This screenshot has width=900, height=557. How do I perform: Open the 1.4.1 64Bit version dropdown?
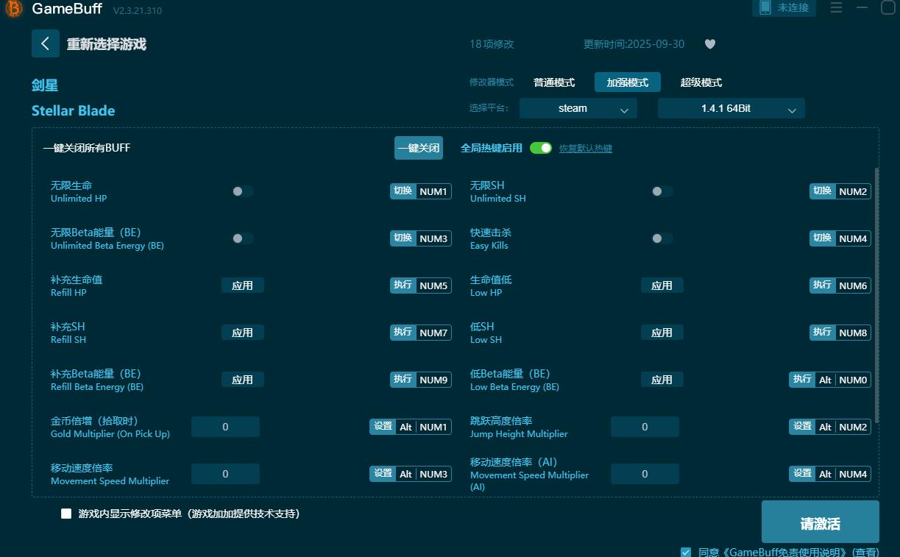pyautogui.click(x=731, y=108)
